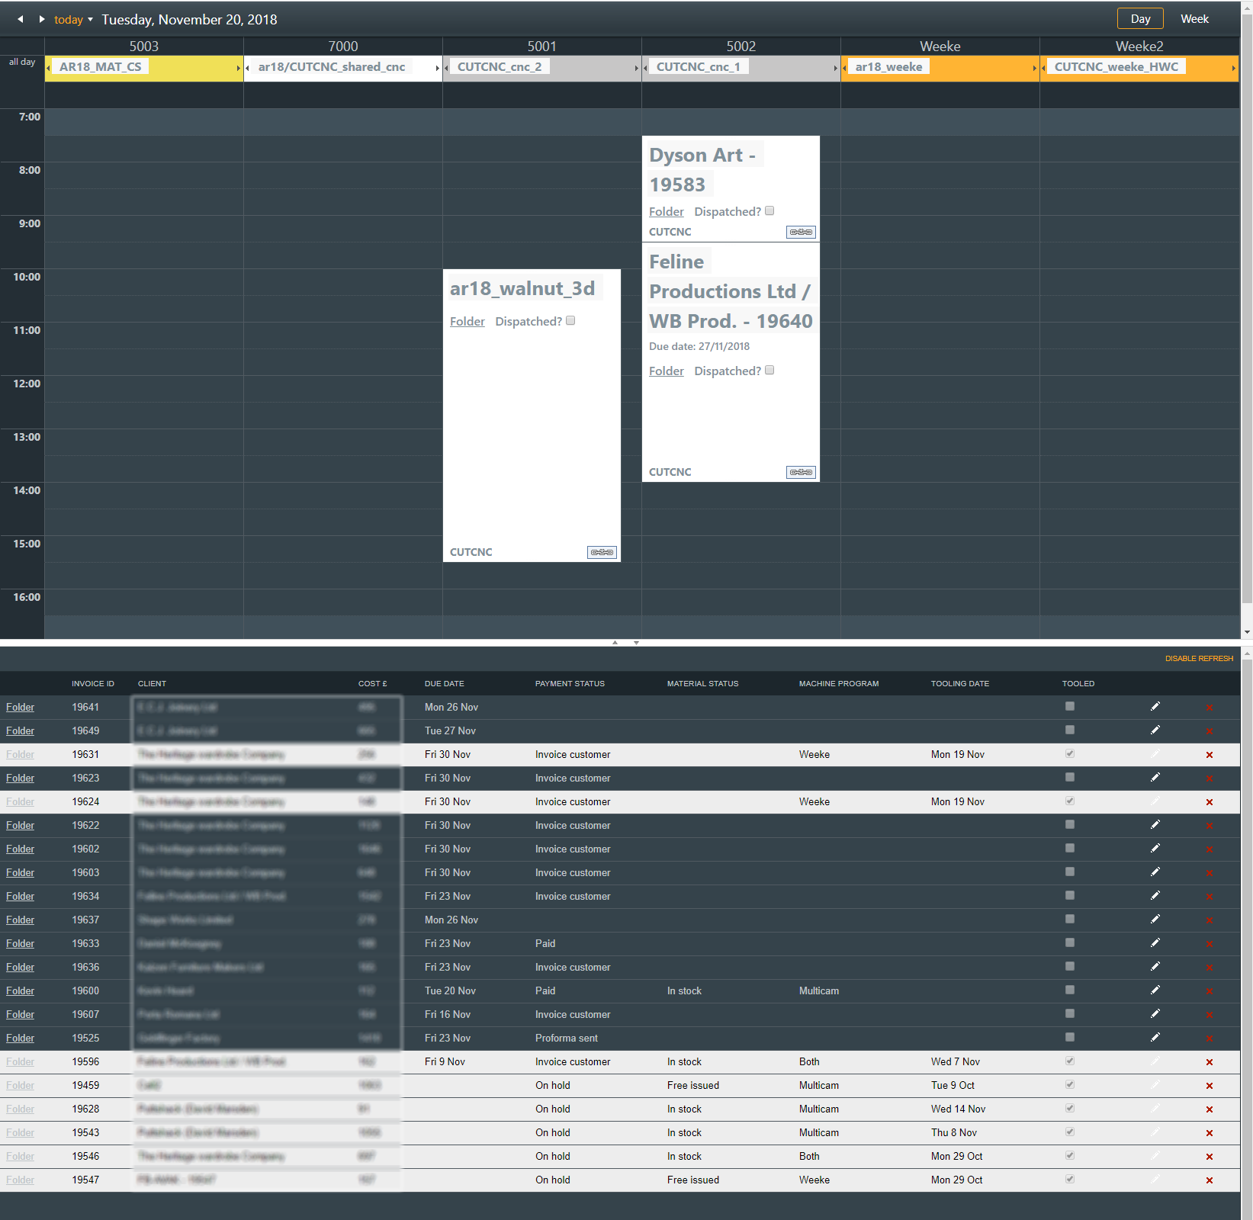Switch to the Day view
The image size is (1253, 1220).
click(x=1140, y=19)
